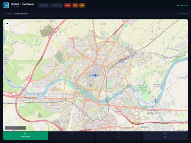Viewport: 191px width, 143px height.
Task: Click the Pausa button
Action: point(72,136)
